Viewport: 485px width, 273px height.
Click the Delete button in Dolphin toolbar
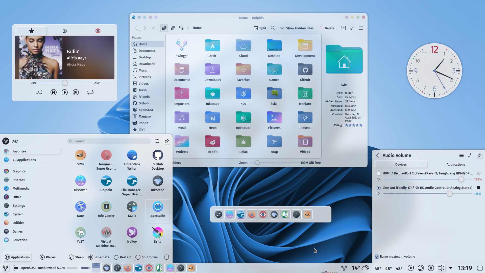pyautogui.click(x=328, y=28)
